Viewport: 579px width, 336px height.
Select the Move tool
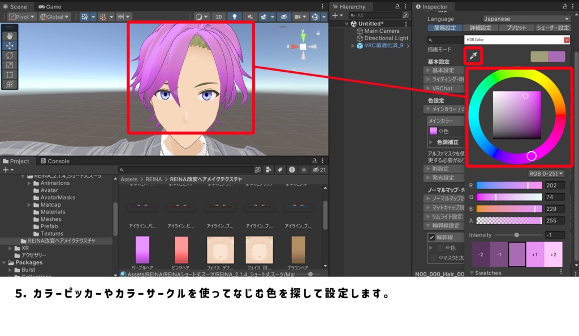pos(10,45)
